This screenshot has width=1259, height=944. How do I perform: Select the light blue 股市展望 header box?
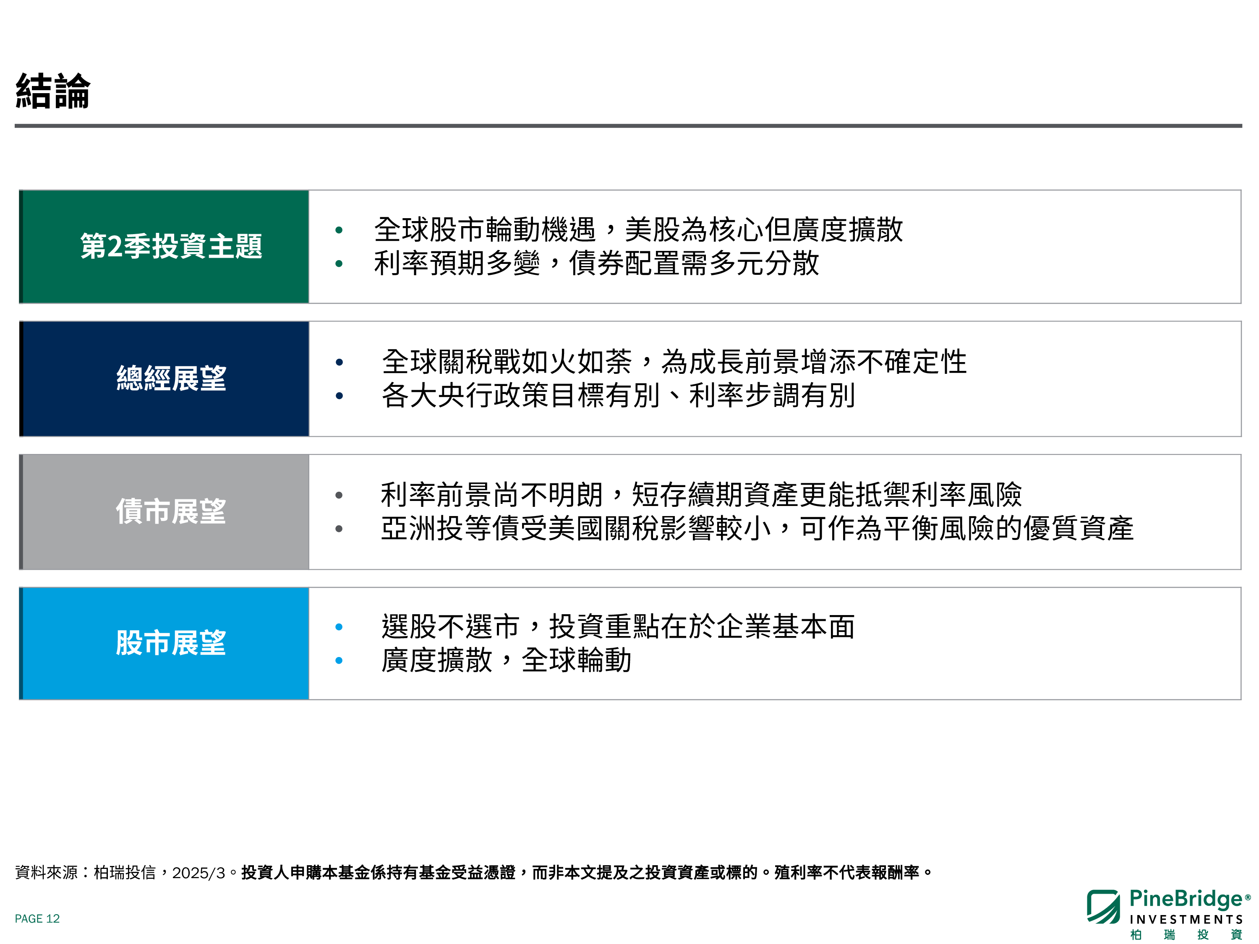[x=165, y=640]
